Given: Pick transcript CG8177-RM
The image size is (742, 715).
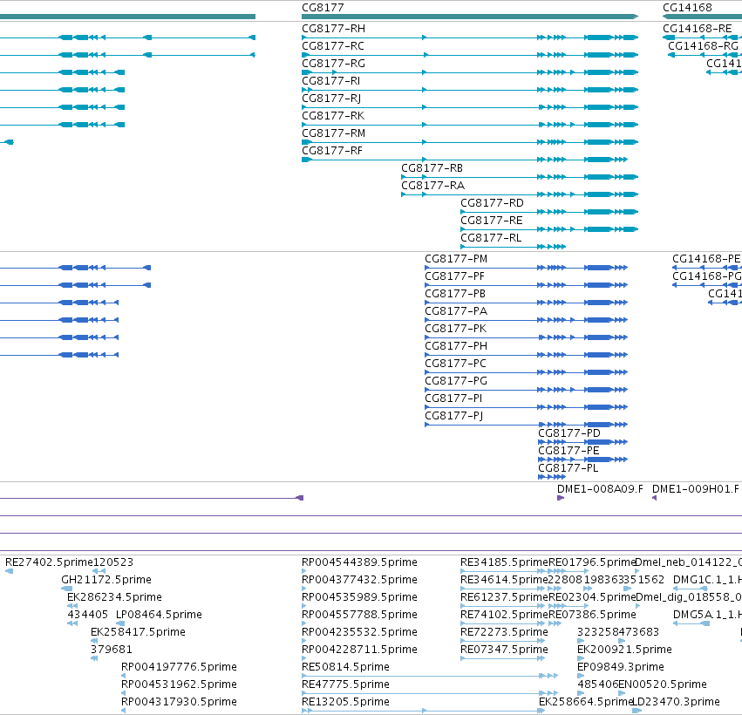Looking at the screenshot, I should point(333,134).
